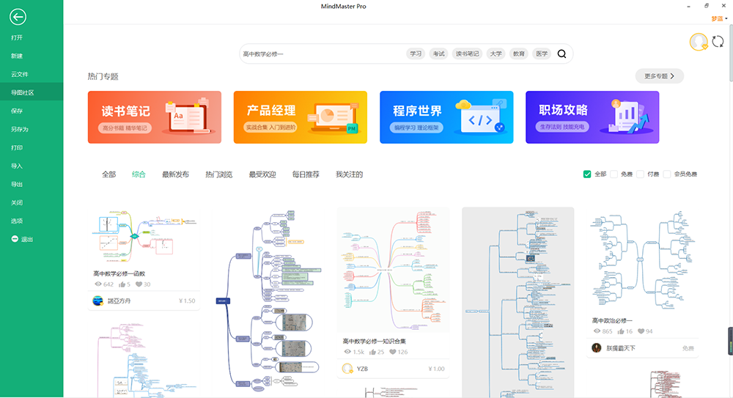This screenshot has width=733, height=398.
Task: Check the 会员免费 filter checkbox
Action: [x=667, y=174]
